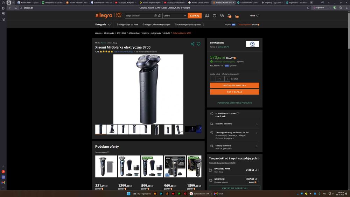Click the Xiaomi brand link beside Marka
Image resolution: width=350 pixels, height=197 pixels.
pos(103,43)
